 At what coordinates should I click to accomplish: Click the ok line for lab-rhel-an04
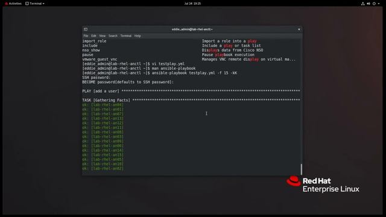tap(103, 105)
